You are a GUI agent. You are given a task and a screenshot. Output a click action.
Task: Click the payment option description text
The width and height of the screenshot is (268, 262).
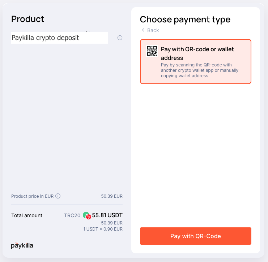point(199,70)
